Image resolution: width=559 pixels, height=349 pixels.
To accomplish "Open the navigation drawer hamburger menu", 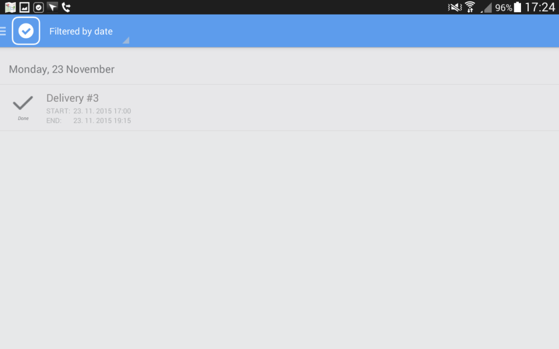I will click(x=3, y=31).
